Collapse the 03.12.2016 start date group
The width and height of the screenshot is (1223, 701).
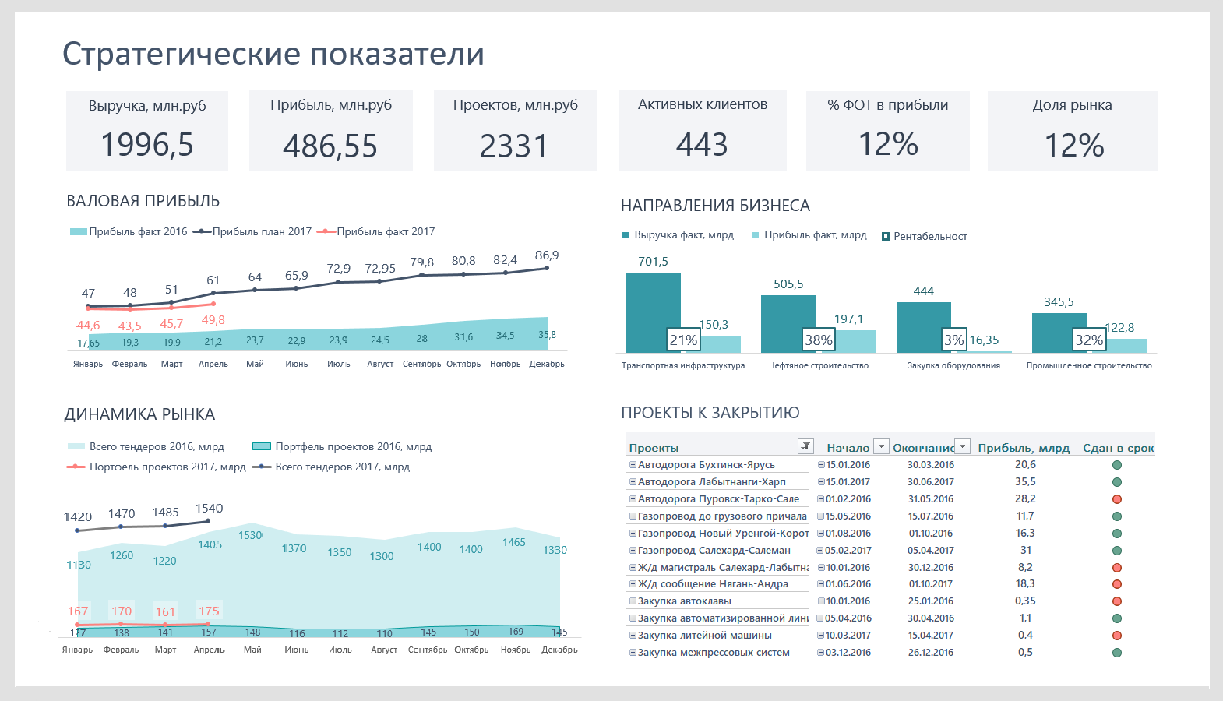coord(821,653)
